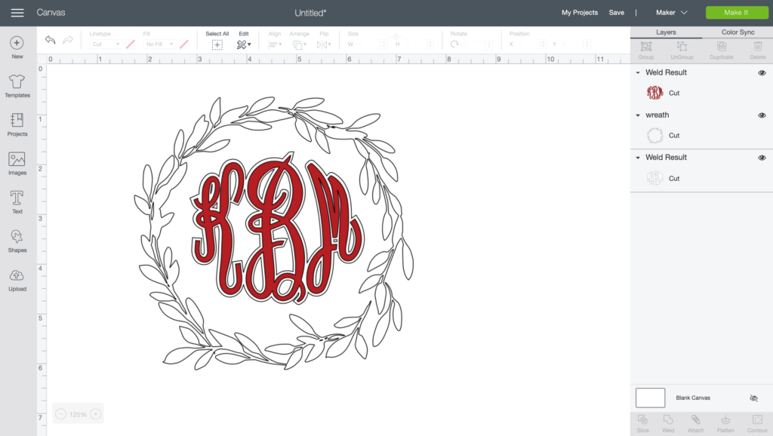Redo the last action

(x=68, y=40)
